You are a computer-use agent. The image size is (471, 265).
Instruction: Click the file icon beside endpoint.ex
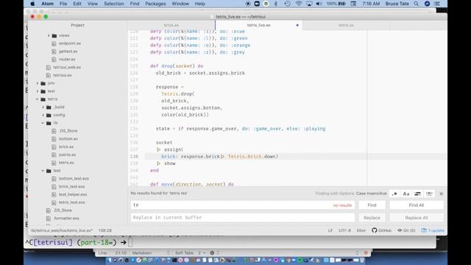tap(54, 43)
